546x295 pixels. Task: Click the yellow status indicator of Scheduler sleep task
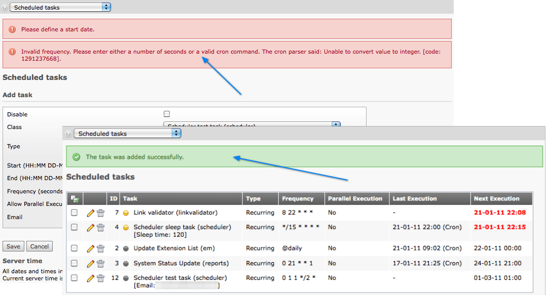(126, 228)
